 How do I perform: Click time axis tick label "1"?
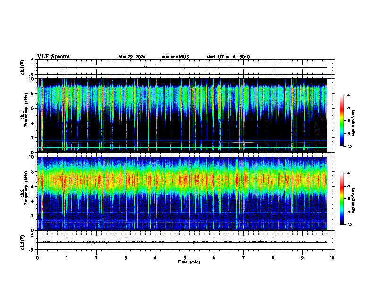[67, 258]
